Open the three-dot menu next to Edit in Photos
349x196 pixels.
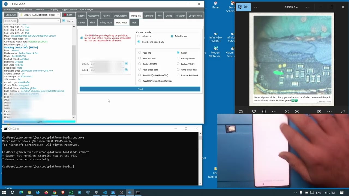(256, 7)
